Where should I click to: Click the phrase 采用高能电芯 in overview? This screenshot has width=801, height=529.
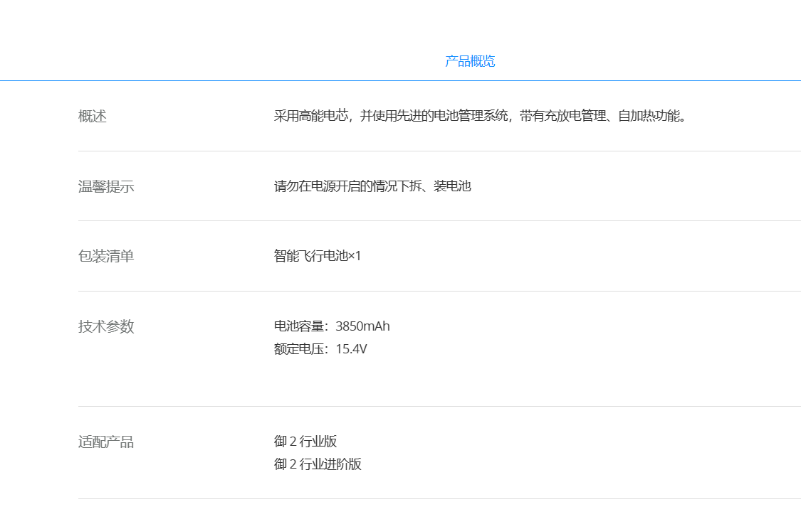pyautogui.click(x=310, y=116)
